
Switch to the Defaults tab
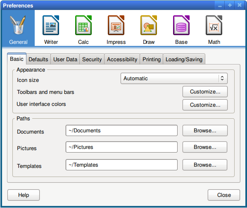[x=38, y=59]
